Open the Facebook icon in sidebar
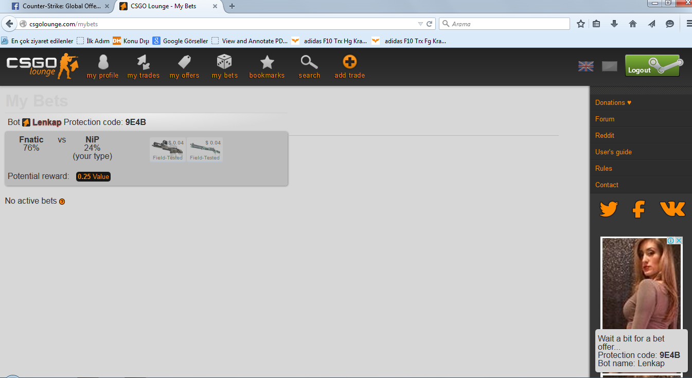The image size is (692, 378). [x=638, y=209]
